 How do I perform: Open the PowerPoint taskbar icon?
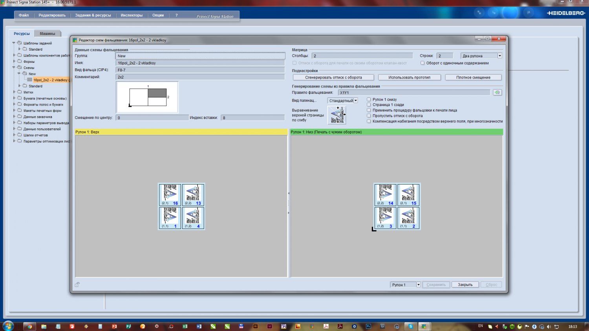tap(114, 326)
